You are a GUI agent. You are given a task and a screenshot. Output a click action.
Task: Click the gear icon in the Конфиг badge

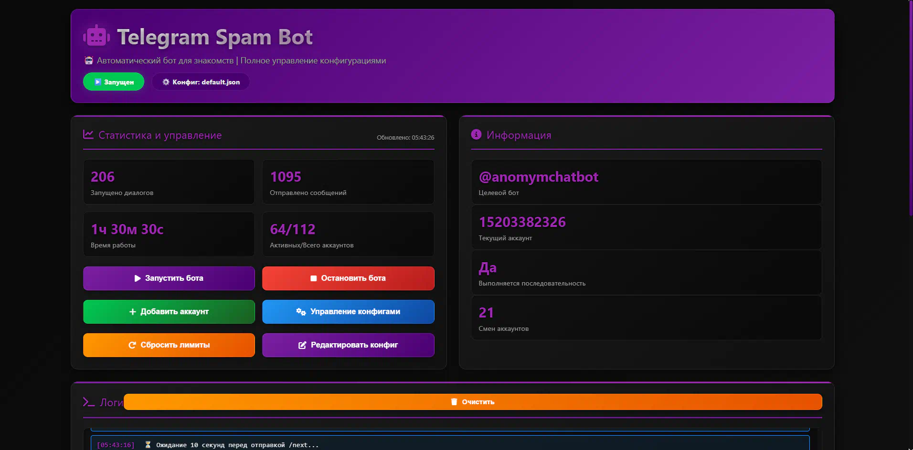click(x=166, y=82)
